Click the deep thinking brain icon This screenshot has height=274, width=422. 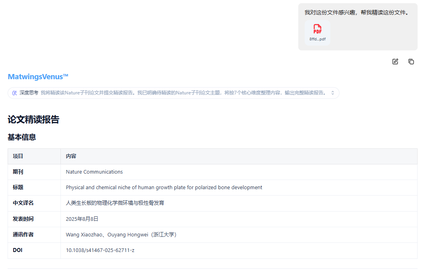14,93
